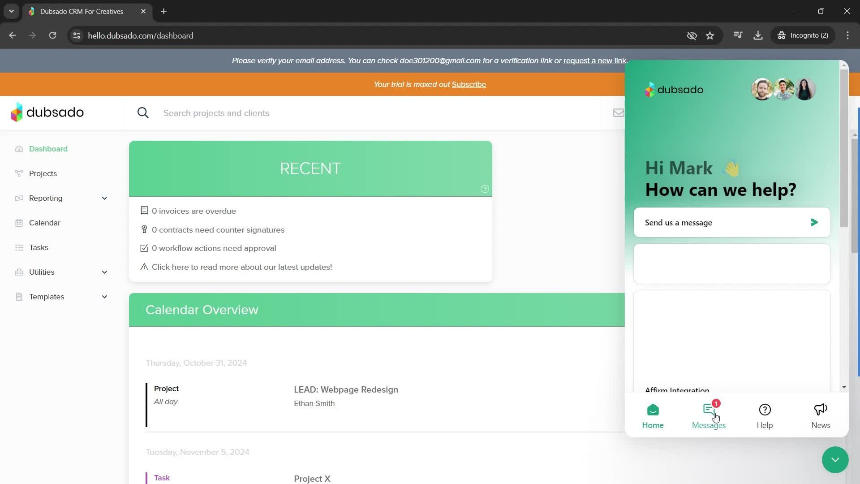Screen dimensions: 860x484
Task: Open the LEAD: Webpage Redesign project
Action: [346, 389]
